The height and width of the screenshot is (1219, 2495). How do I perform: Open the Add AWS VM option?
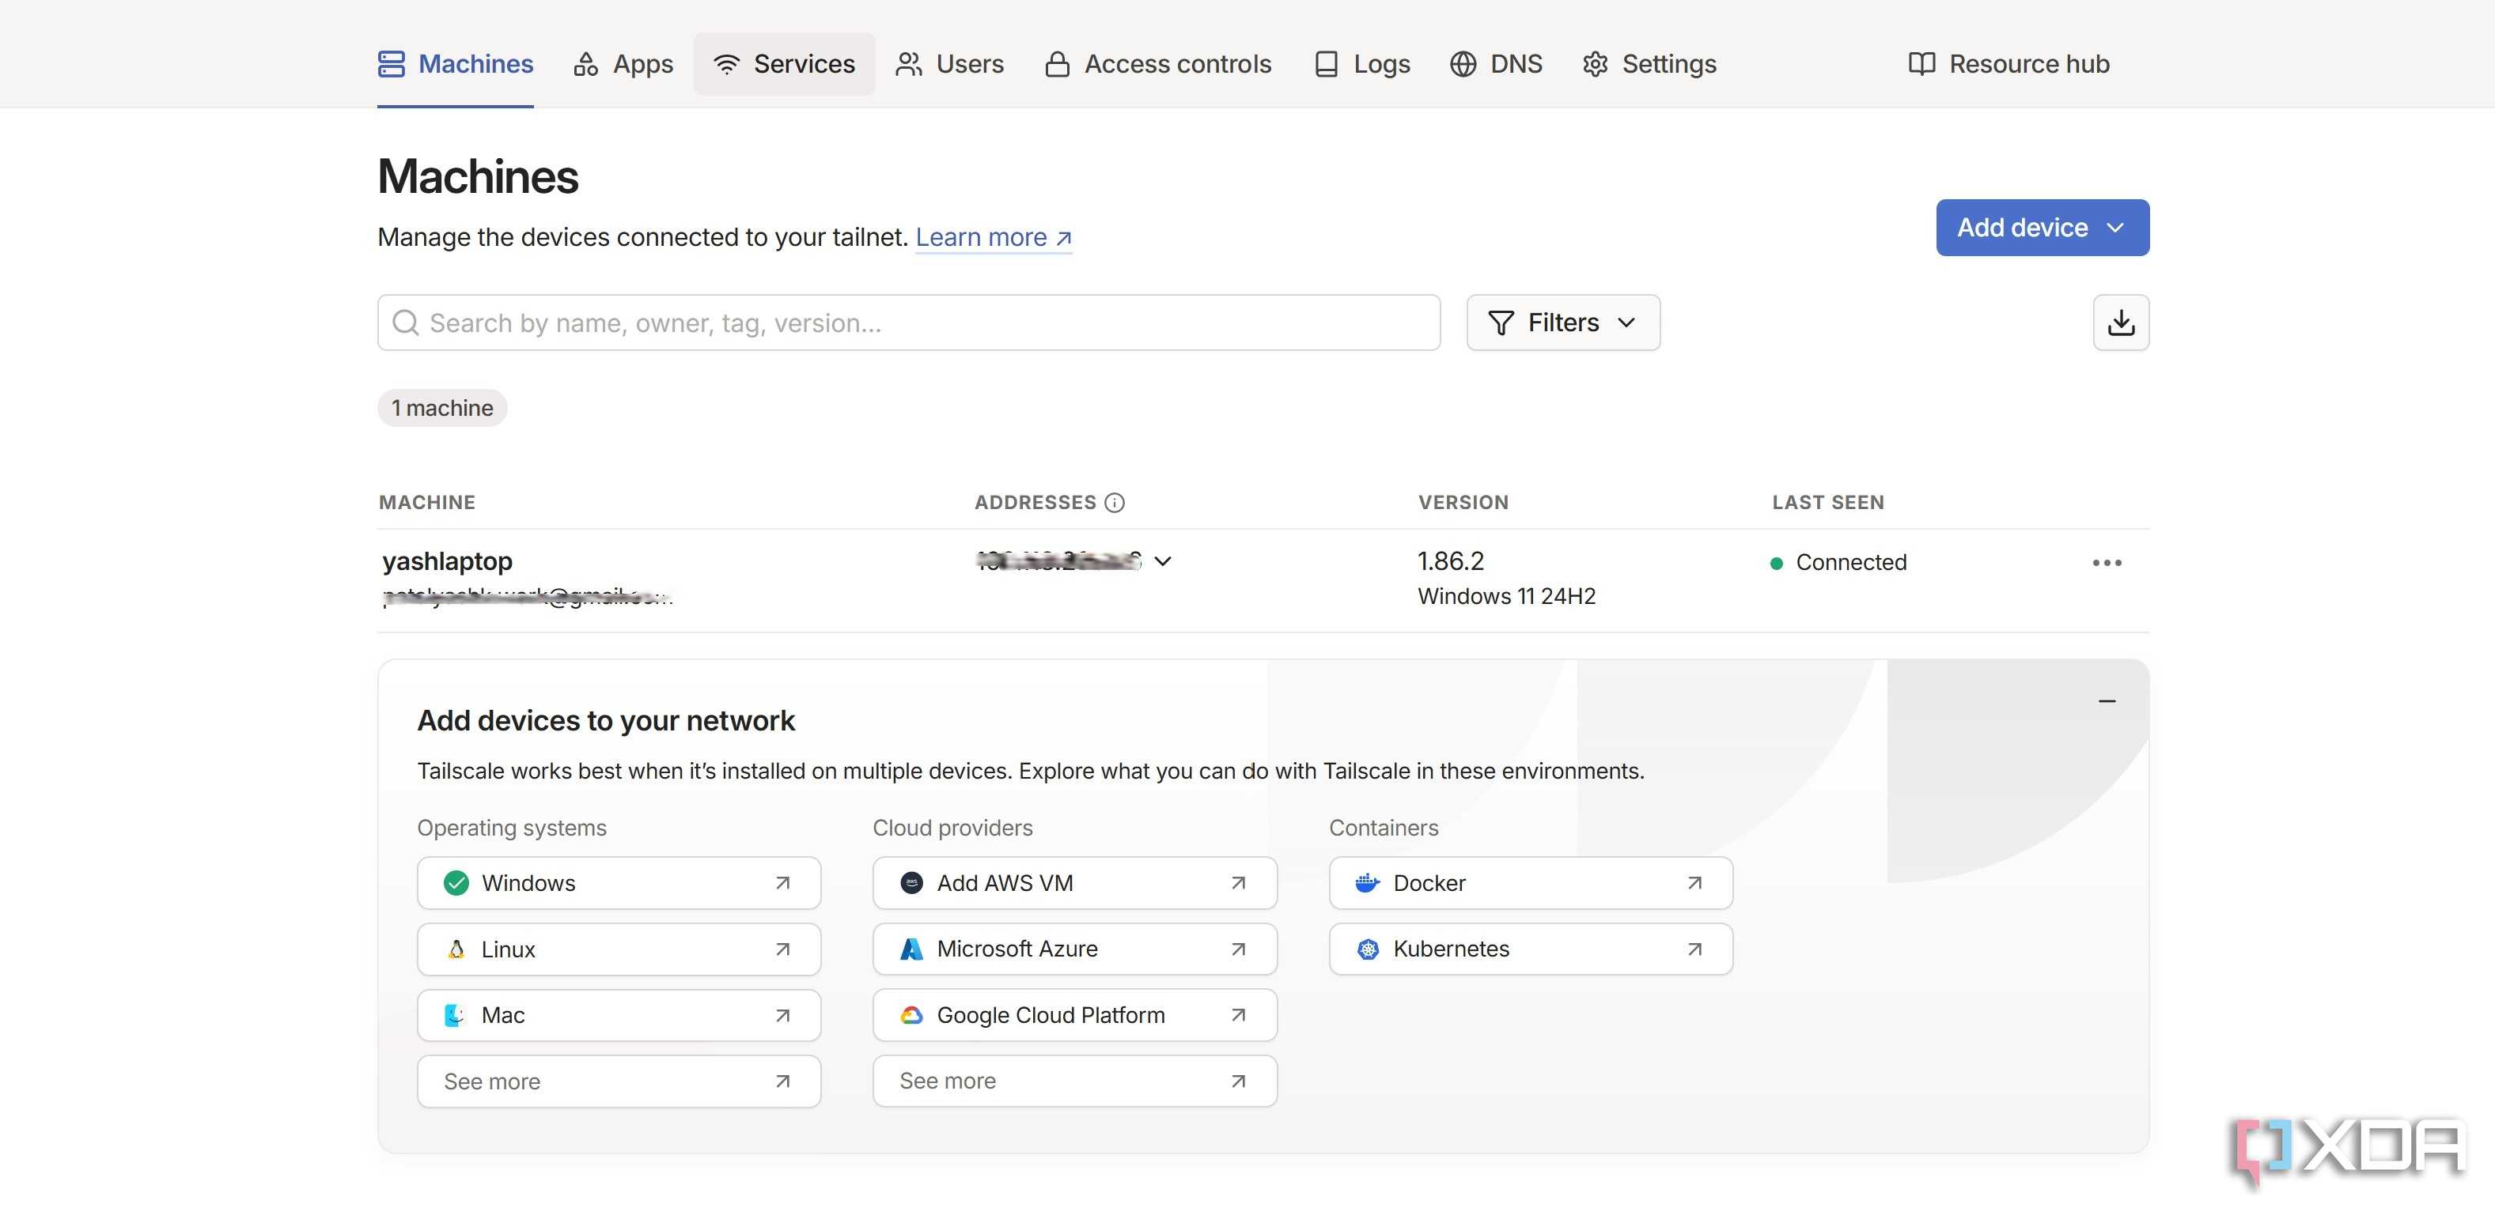tap(1075, 883)
